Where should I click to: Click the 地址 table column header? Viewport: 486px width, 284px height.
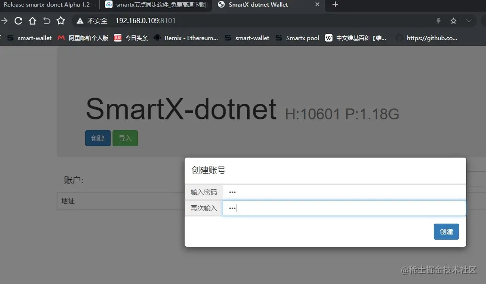coord(68,201)
